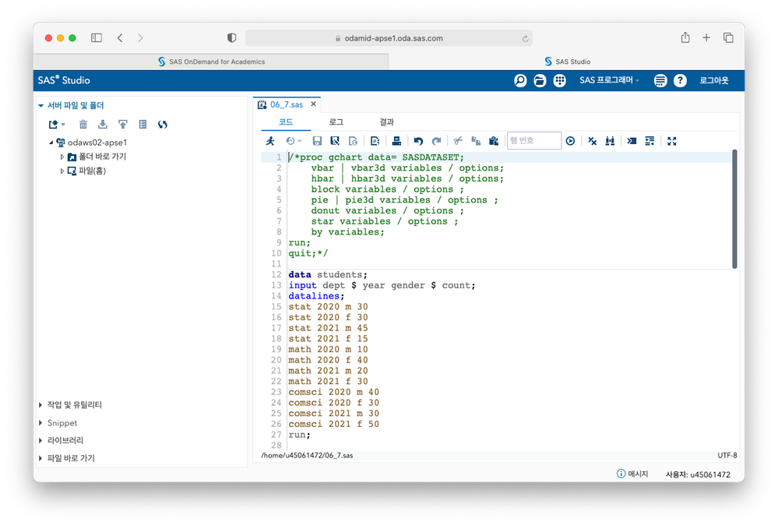
Task: Expand the 작업 및 유틸리티 section
Action: point(75,405)
